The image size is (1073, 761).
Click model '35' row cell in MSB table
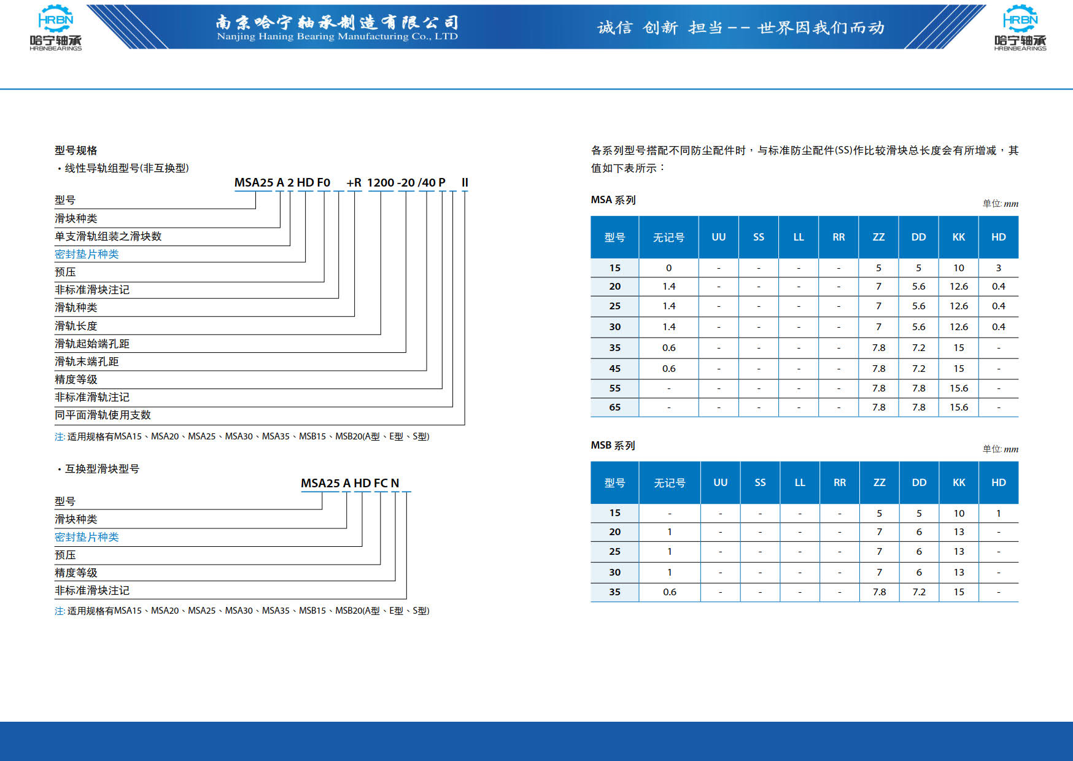pos(614,592)
